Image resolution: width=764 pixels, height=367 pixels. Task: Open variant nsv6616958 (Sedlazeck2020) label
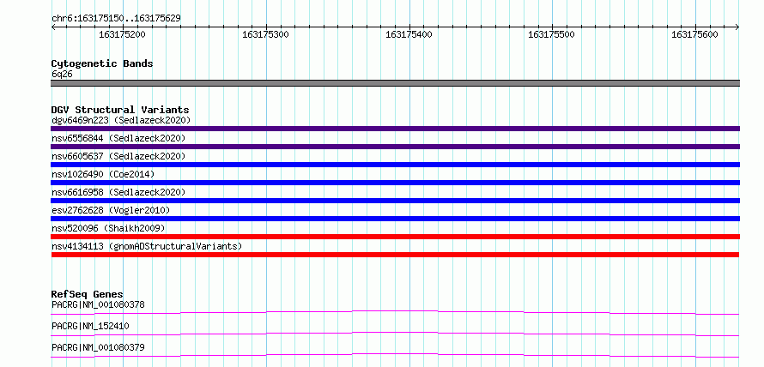pyautogui.click(x=118, y=192)
